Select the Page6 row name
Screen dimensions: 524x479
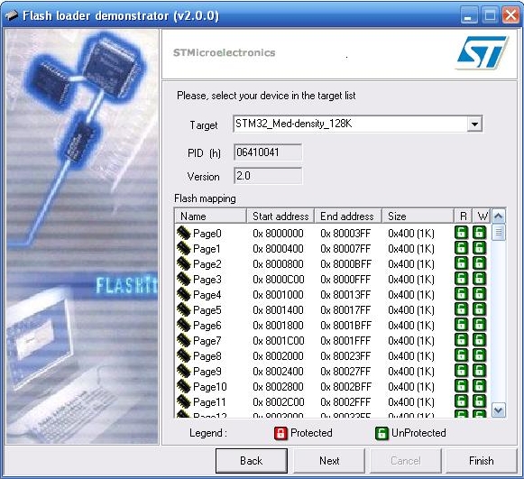coord(207,326)
